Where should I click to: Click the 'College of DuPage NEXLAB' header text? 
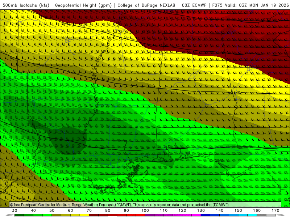tap(146, 5)
